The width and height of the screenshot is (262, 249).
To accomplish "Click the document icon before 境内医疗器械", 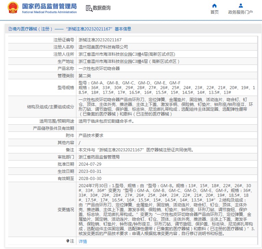I will coord(10,29).
